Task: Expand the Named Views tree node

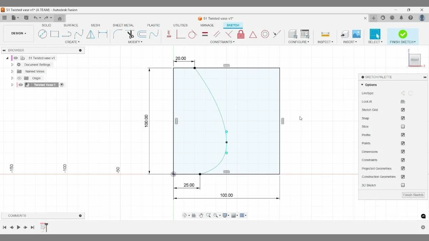Action: pos(12,71)
